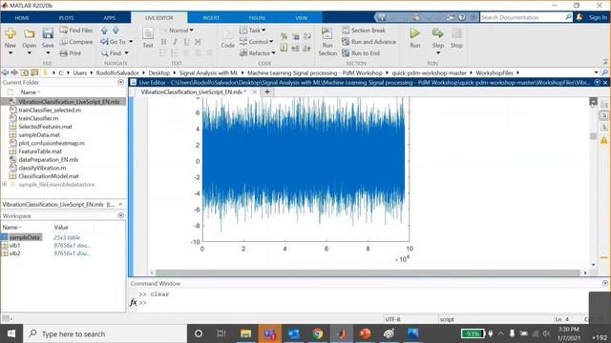611x343 pixels.
Task: Click Run to End
Action: [361, 53]
